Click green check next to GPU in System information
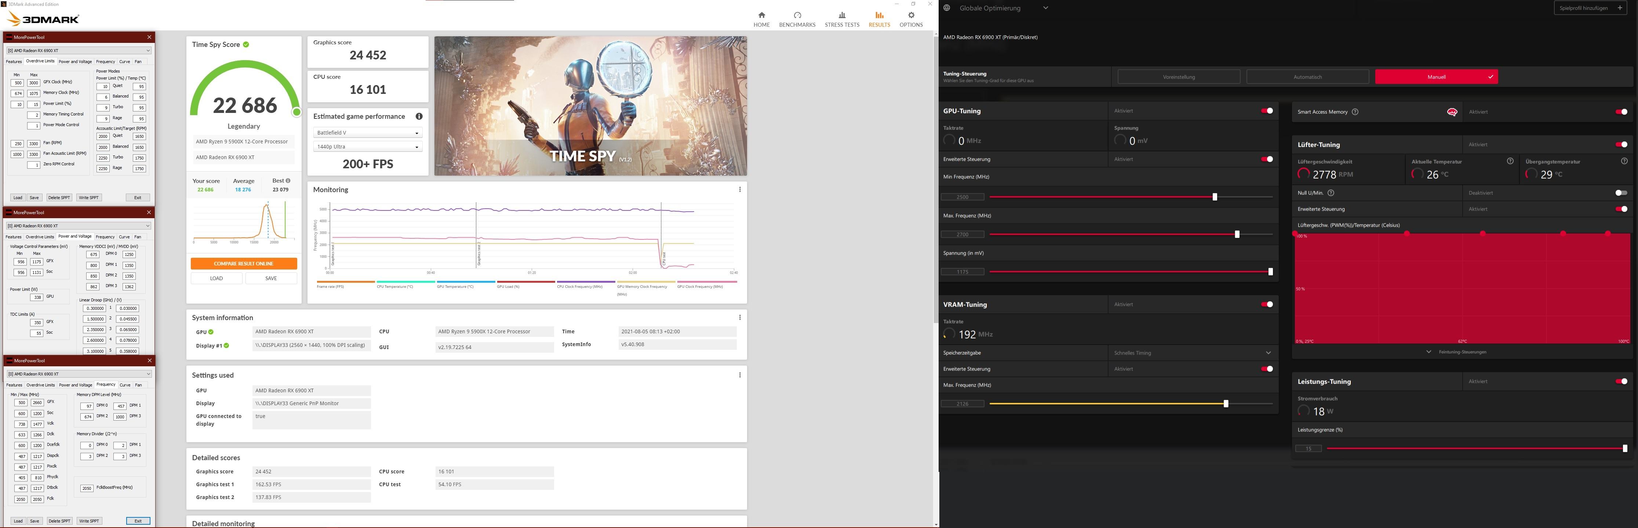 211,332
